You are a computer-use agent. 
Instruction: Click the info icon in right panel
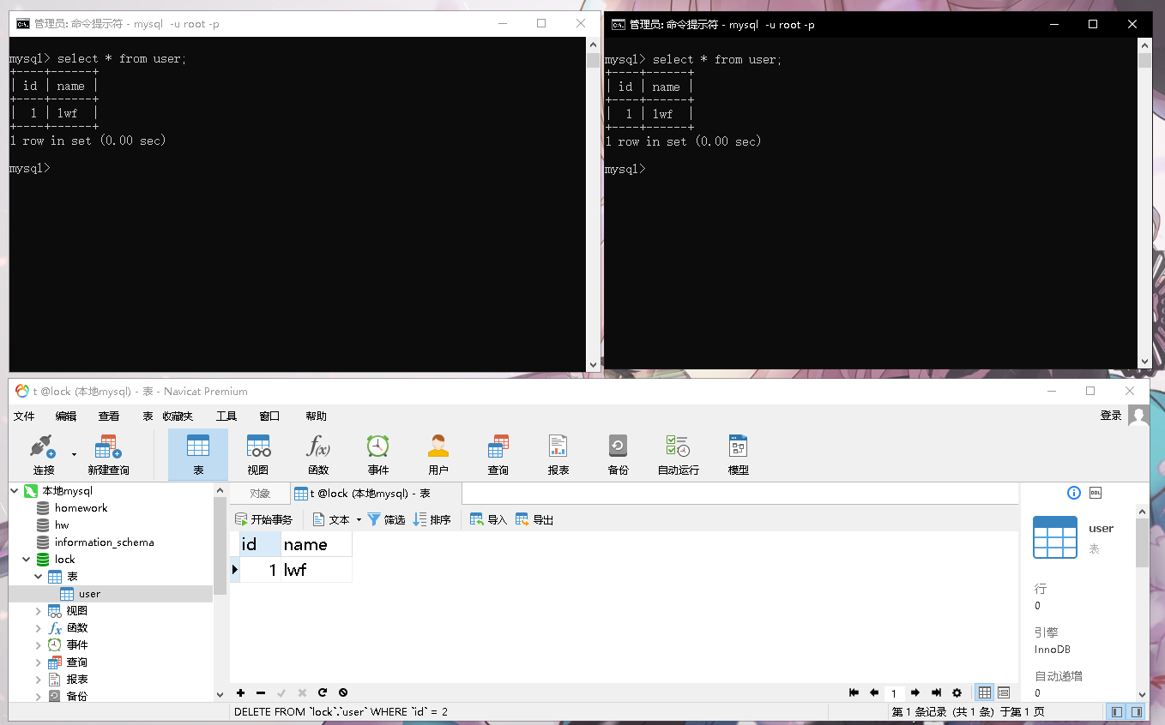coord(1073,493)
